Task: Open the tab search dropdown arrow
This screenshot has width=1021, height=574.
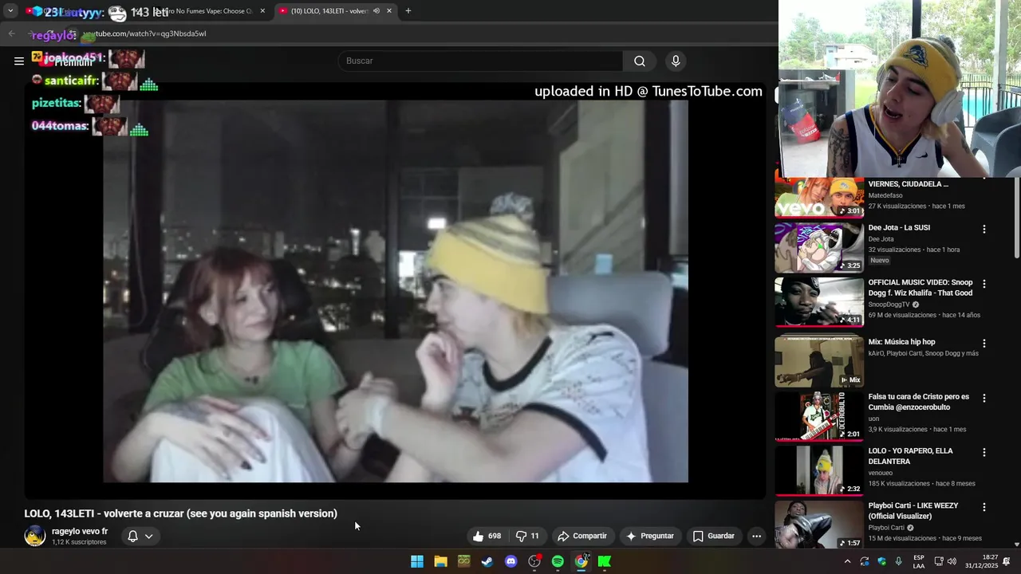Action: [10, 11]
